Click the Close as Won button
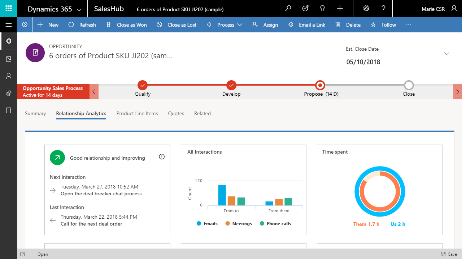The width and height of the screenshot is (462, 259). [x=127, y=25]
